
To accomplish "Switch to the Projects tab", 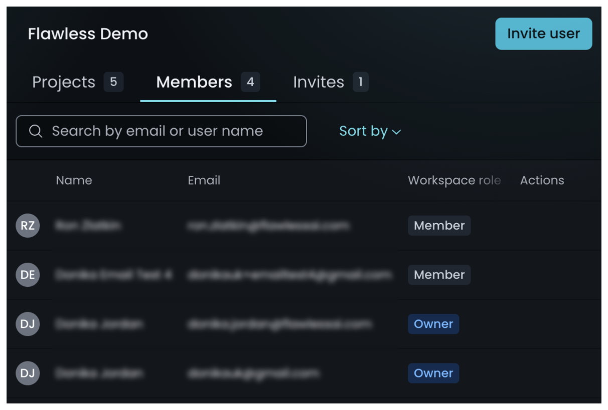I will (x=78, y=82).
